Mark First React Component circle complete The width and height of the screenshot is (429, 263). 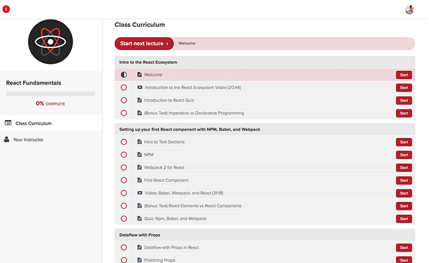pyautogui.click(x=124, y=180)
